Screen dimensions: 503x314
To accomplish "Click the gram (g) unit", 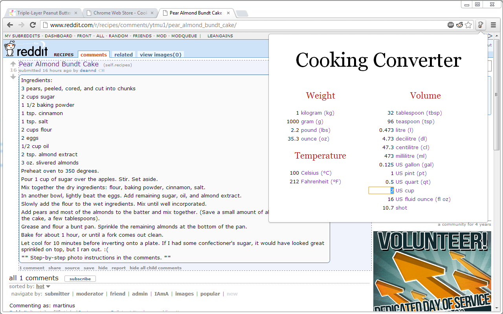I will (312, 121).
